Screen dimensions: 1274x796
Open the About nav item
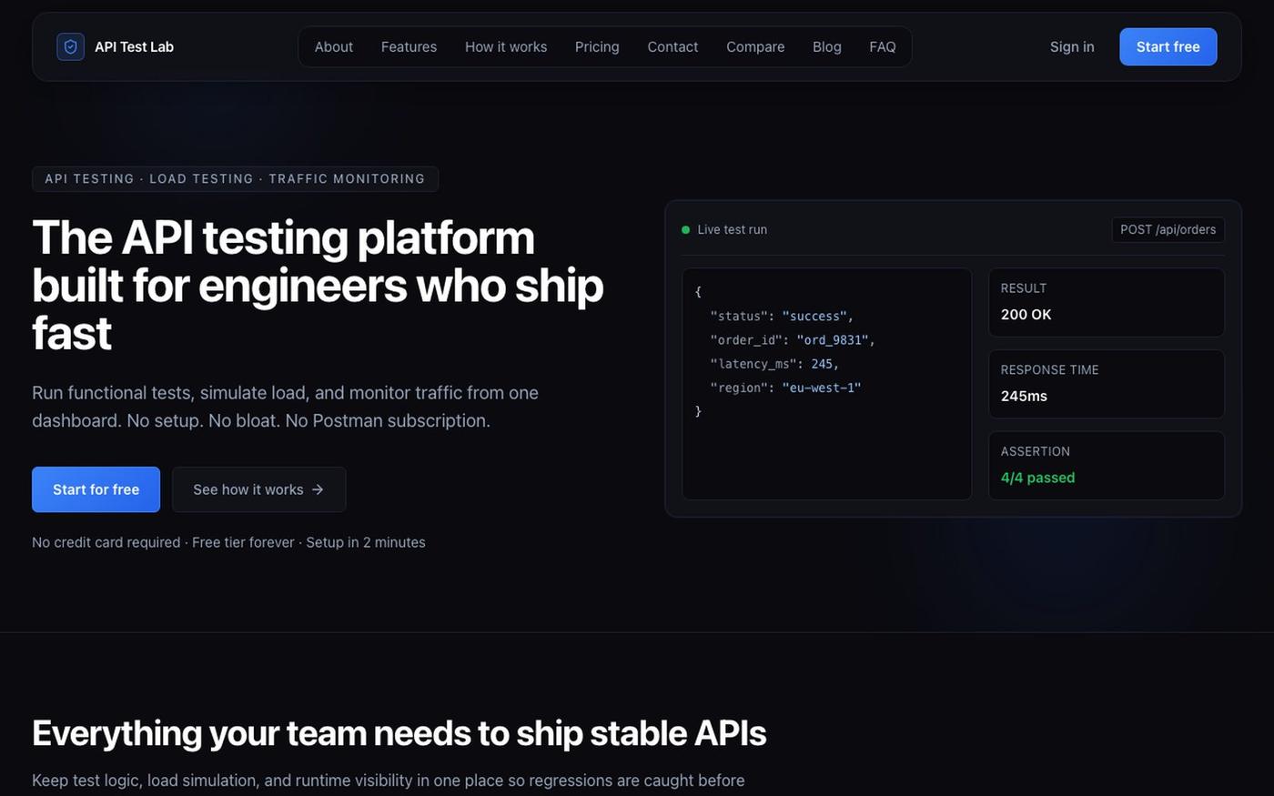click(333, 46)
